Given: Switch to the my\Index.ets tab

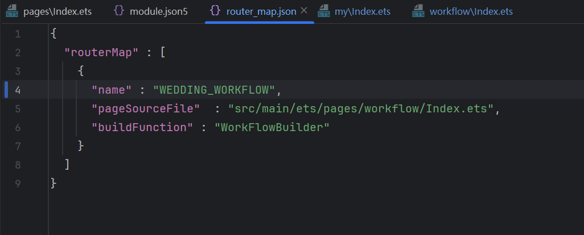Looking at the screenshot, I should click(x=363, y=11).
